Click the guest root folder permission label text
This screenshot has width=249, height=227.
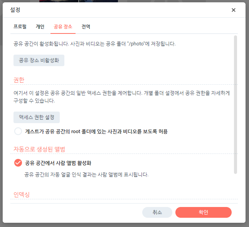(x=96, y=131)
